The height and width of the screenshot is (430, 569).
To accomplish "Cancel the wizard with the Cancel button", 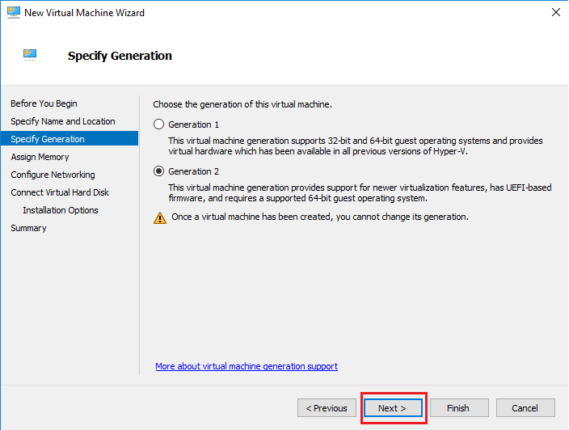I will tap(525, 408).
